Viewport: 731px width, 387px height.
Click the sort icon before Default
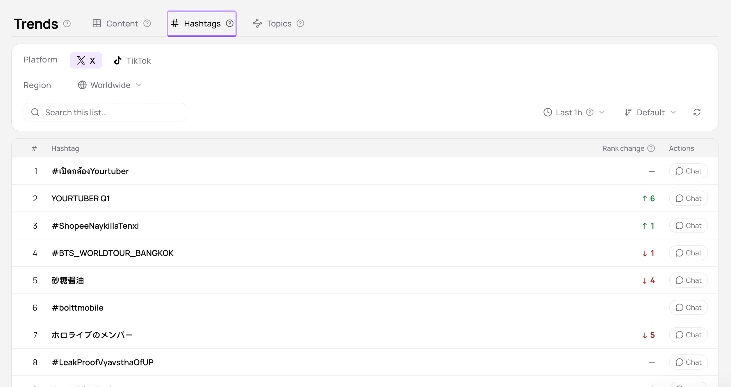tap(628, 112)
